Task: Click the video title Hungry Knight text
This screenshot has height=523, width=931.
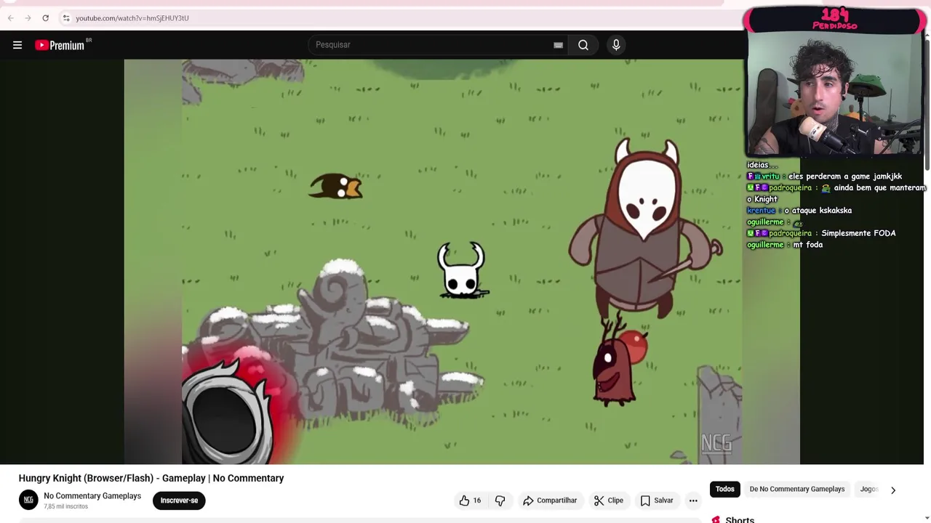Action: click(x=151, y=478)
